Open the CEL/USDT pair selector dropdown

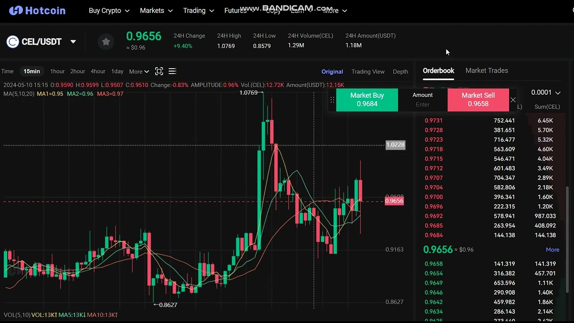[x=73, y=42]
